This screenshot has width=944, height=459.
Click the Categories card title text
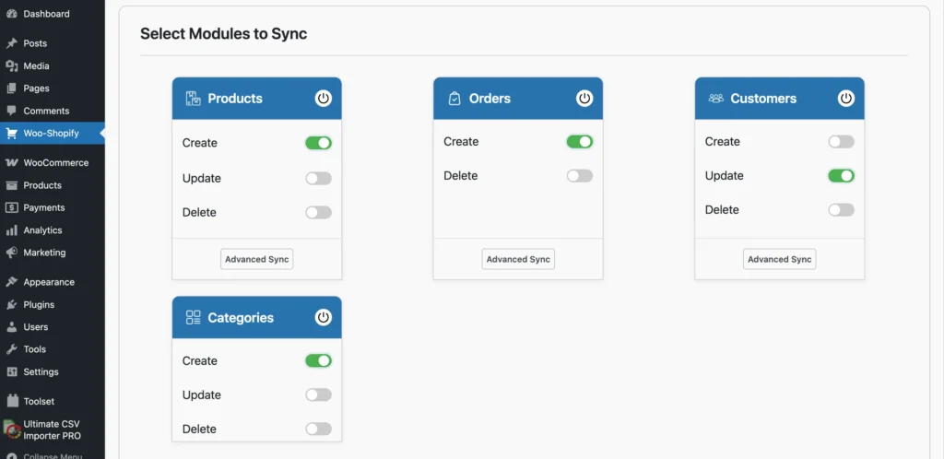click(241, 318)
